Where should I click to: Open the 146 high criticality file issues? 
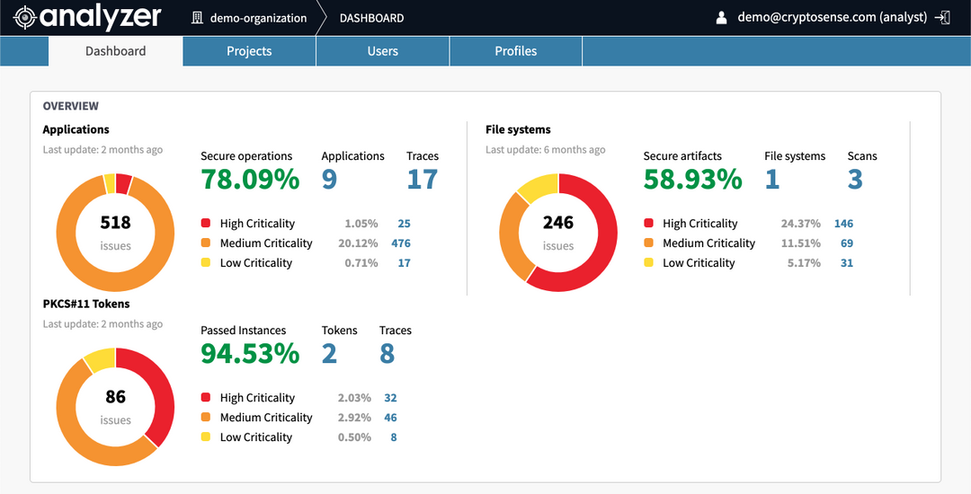[843, 224]
